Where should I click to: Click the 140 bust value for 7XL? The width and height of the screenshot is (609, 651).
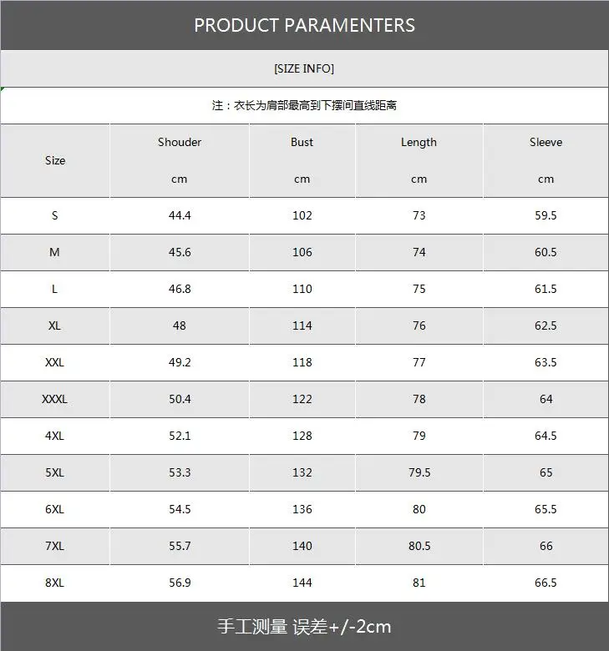(x=302, y=546)
